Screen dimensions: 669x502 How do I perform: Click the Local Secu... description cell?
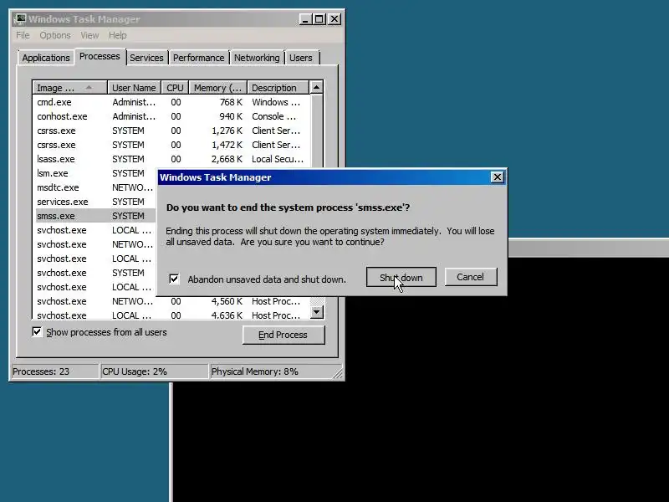[x=278, y=159]
